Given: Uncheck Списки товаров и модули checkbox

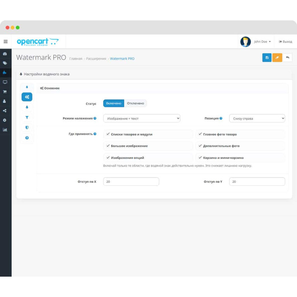Looking at the screenshot, I should (108, 134).
